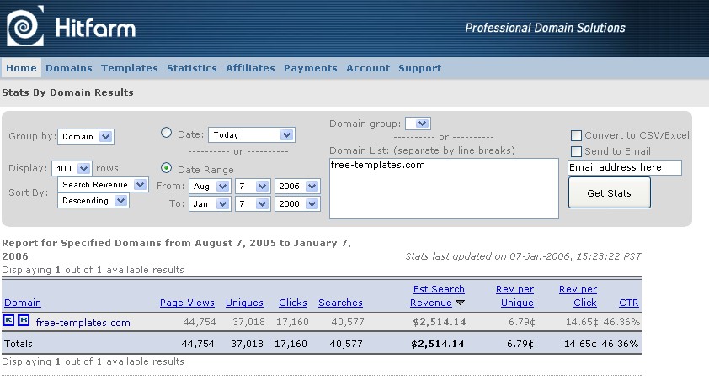The image size is (709, 379).
Task: Open the To year 2006 dropdown
Action: (297, 204)
